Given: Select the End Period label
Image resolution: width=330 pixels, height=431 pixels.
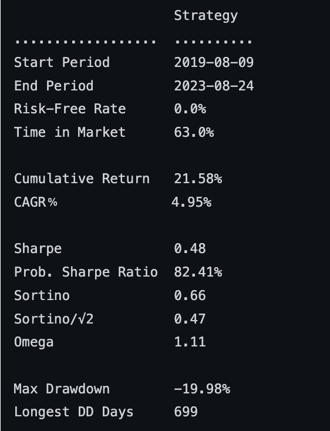Looking at the screenshot, I should coord(54,86).
